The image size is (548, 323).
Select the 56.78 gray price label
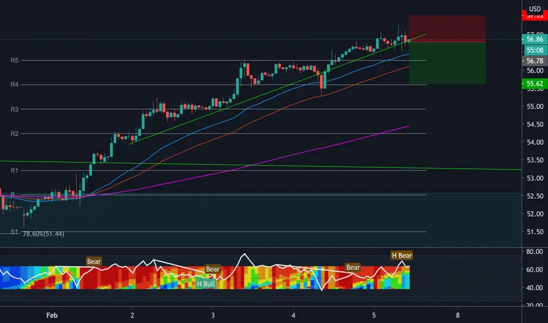(x=534, y=60)
